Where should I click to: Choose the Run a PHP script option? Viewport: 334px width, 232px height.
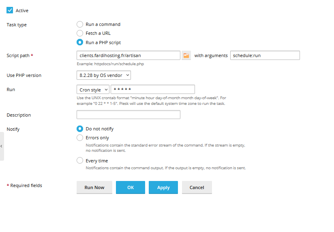80,42
